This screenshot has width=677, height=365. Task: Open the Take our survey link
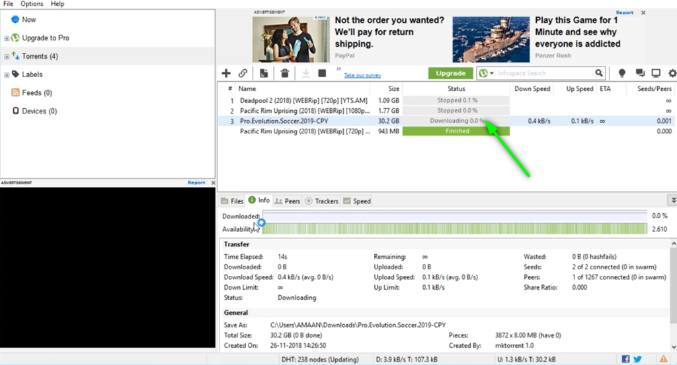pyautogui.click(x=362, y=75)
